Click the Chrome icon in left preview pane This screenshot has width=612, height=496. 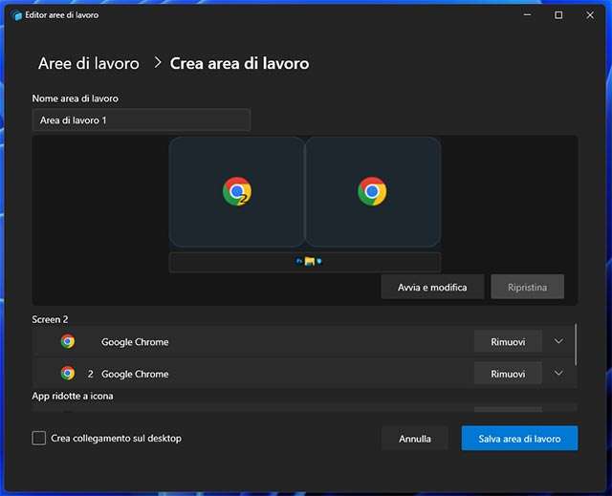pos(237,192)
